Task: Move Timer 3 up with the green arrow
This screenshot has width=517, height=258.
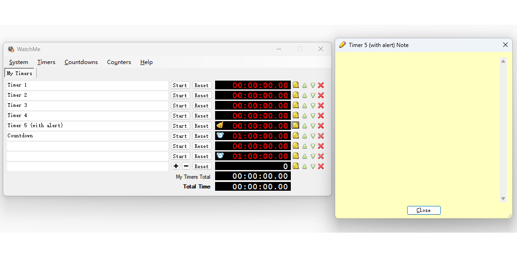Action: (x=305, y=106)
